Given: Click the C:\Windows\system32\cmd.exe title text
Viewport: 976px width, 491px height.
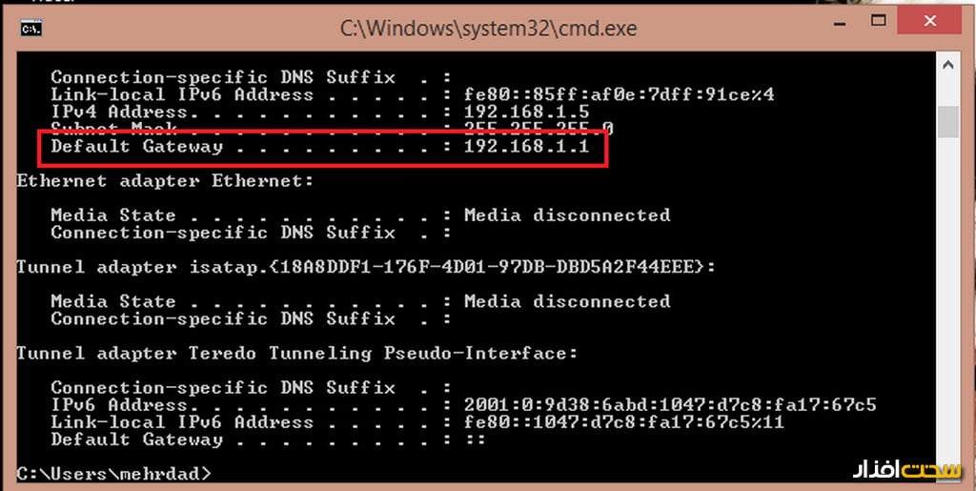Looking at the screenshot, I should click(488, 29).
